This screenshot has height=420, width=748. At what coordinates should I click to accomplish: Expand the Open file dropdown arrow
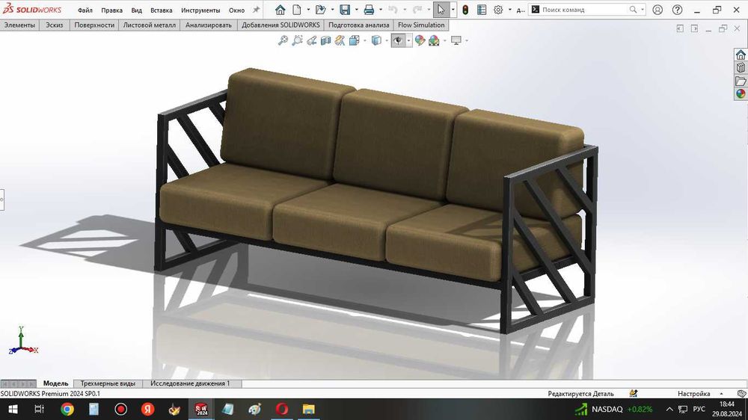(x=333, y=10)
